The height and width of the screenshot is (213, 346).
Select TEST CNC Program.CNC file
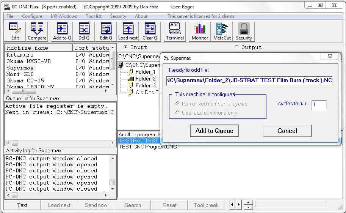pyautogui.click(x=148, y=147)
